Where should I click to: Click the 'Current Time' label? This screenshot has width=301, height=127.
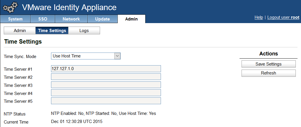click(16, 122)
